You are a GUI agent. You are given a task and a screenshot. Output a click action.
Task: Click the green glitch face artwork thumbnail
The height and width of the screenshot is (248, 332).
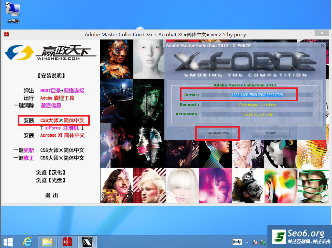(x=149, y=101)
